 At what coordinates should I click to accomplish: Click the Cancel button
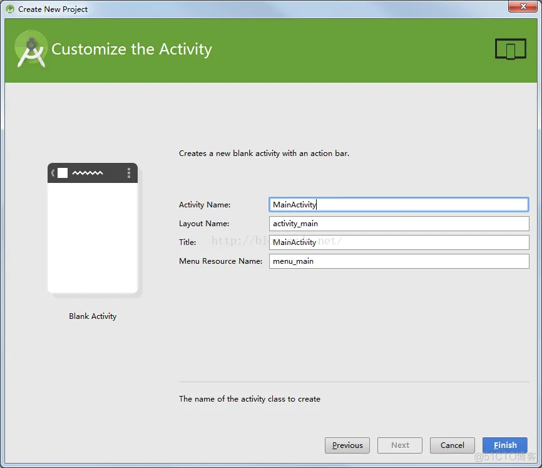tap(452, 445)
